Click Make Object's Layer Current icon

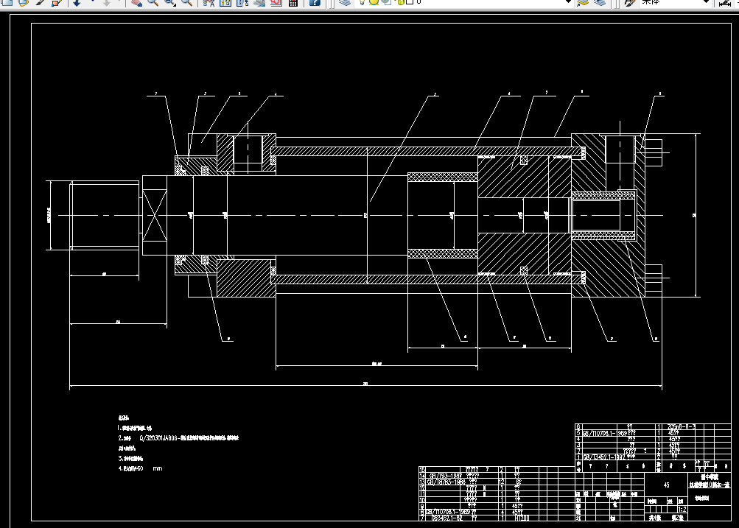click(x=583, y=2)
